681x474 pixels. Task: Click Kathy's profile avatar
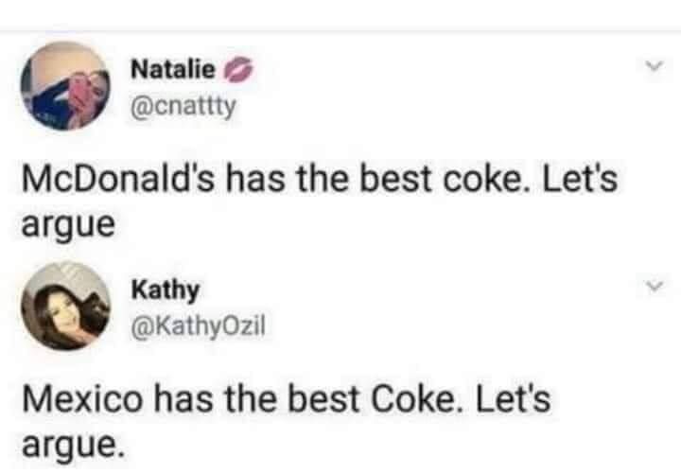tap(64, 306)
